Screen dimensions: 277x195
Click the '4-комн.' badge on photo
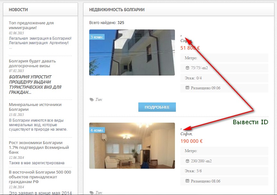click(x=97, y=130)
